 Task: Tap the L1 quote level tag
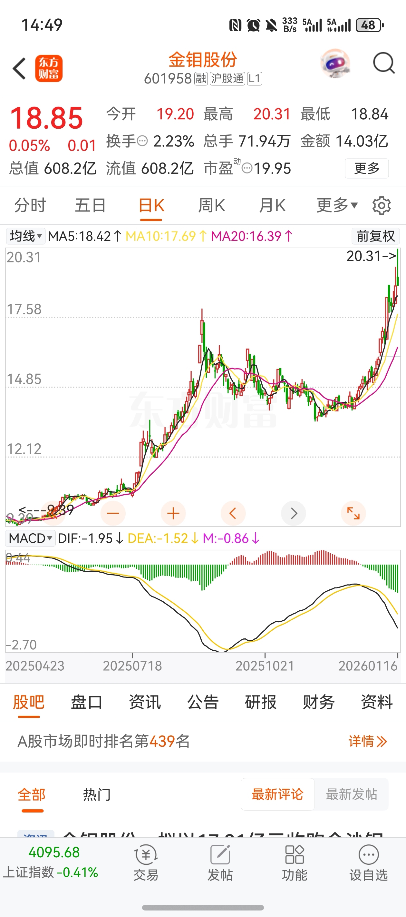[x=255, y=78]
